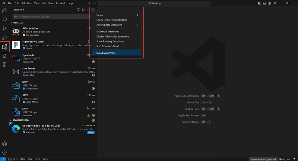Click the recommended count badge showing 1
This screenshot has height=161, width=298.
93,120
